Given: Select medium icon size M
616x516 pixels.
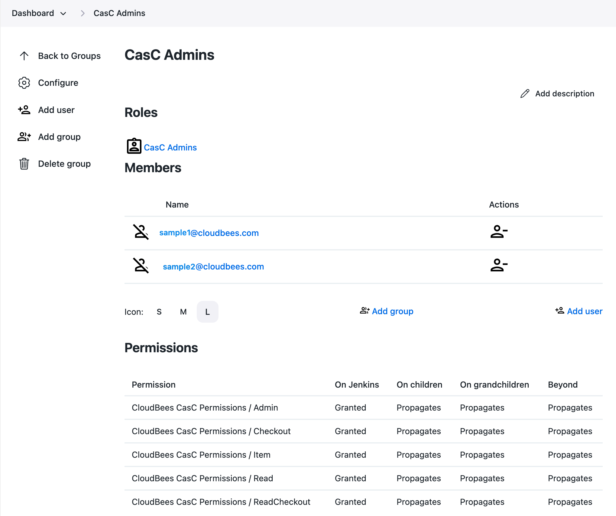Looking at the screenshot, I should tap(183, 312).
